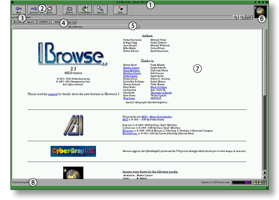
Task: Click the CyberGraphX banner image
Action: click(x=73, y=151)
